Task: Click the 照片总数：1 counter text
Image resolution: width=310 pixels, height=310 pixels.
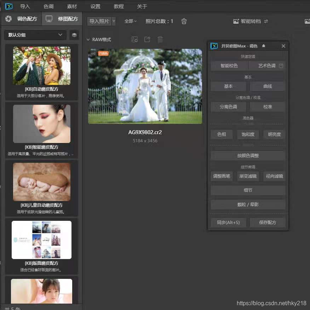Action: click(x=159, y=21)
